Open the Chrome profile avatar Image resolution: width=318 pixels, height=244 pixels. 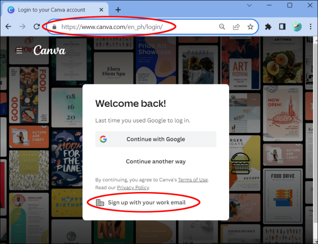[297, 27]
